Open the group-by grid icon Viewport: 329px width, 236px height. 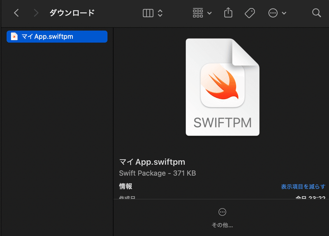(x=198, y=13)
